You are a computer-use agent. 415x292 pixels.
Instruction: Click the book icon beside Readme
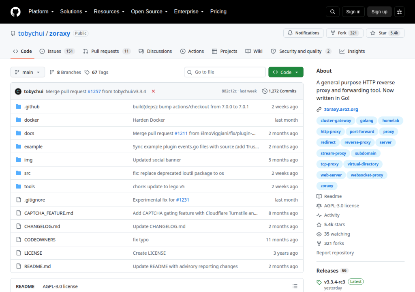pyautogui.click(x=319, y=196)
